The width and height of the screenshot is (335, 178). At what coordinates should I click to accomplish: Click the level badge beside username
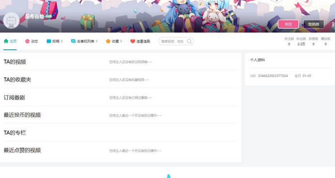pyautogui.click(x=49, y=16)
